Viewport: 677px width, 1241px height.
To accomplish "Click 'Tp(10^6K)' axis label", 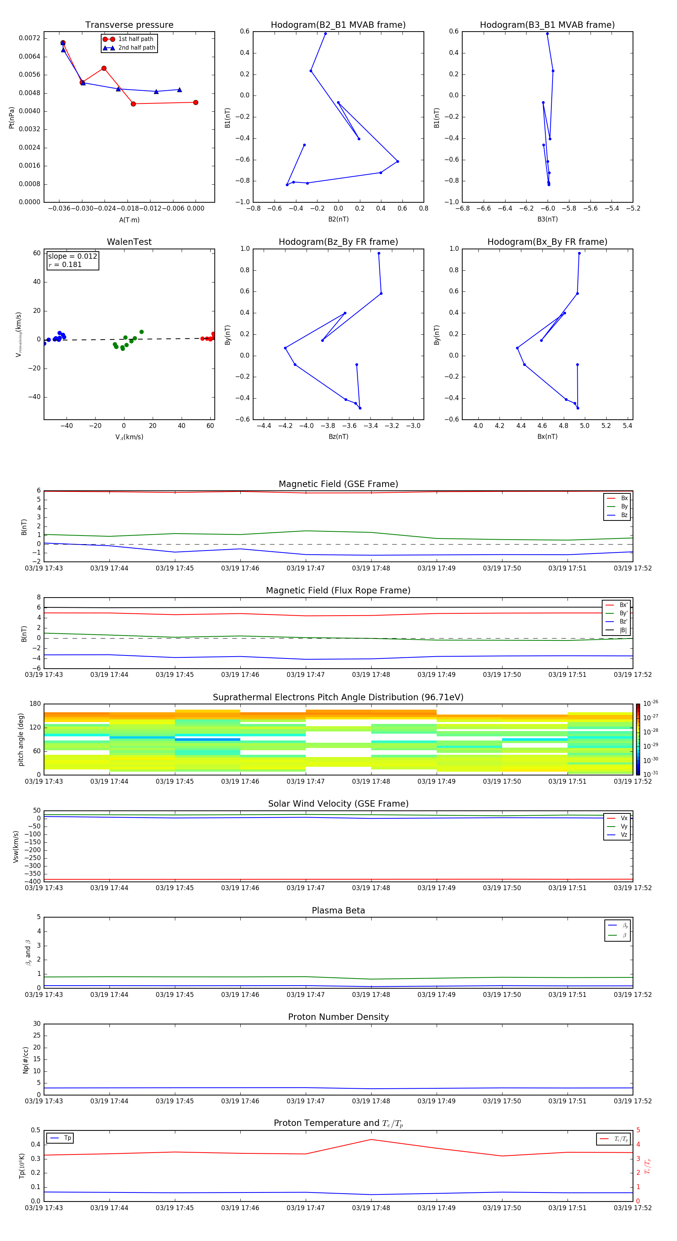I will 22,1166.
